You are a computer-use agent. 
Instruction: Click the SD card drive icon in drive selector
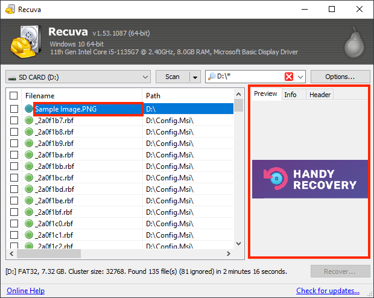(x=12, y=78)
